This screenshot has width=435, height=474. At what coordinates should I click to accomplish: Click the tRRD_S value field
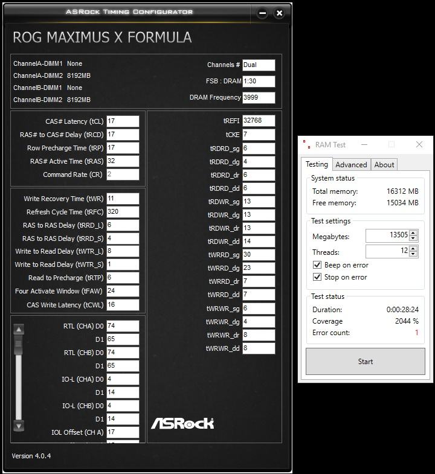pyautogui.click(x=123, y=239)
